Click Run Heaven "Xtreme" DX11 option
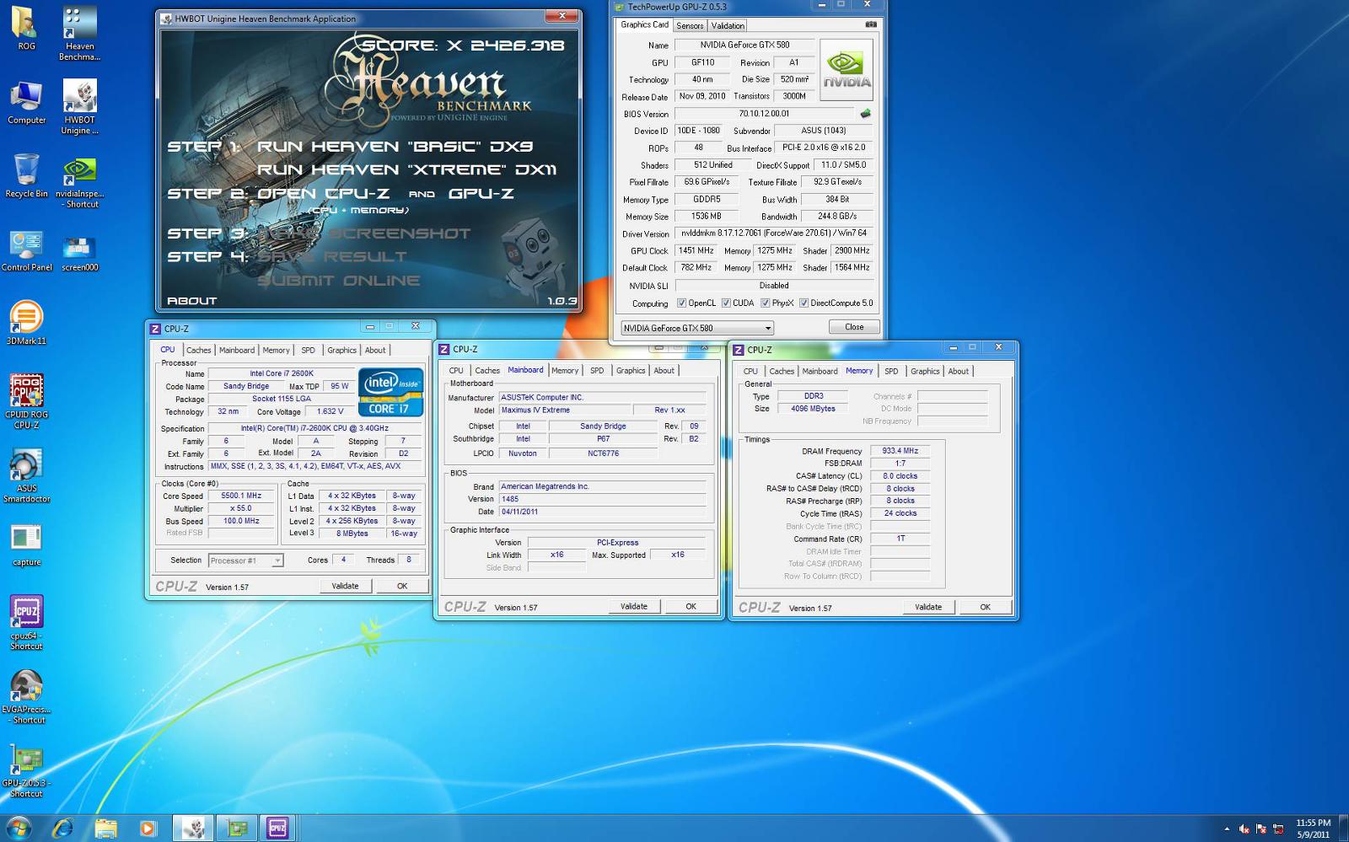Screen dimensions: 1349x842 406,169
